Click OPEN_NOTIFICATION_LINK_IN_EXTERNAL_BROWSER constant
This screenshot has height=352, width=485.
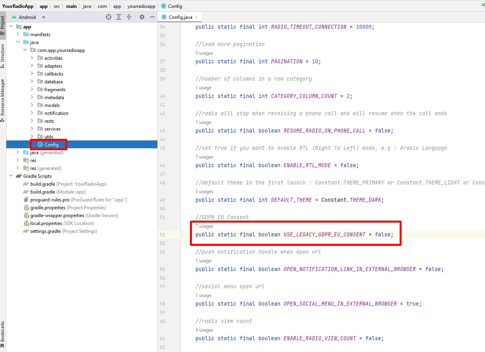(x=350, y=269)
